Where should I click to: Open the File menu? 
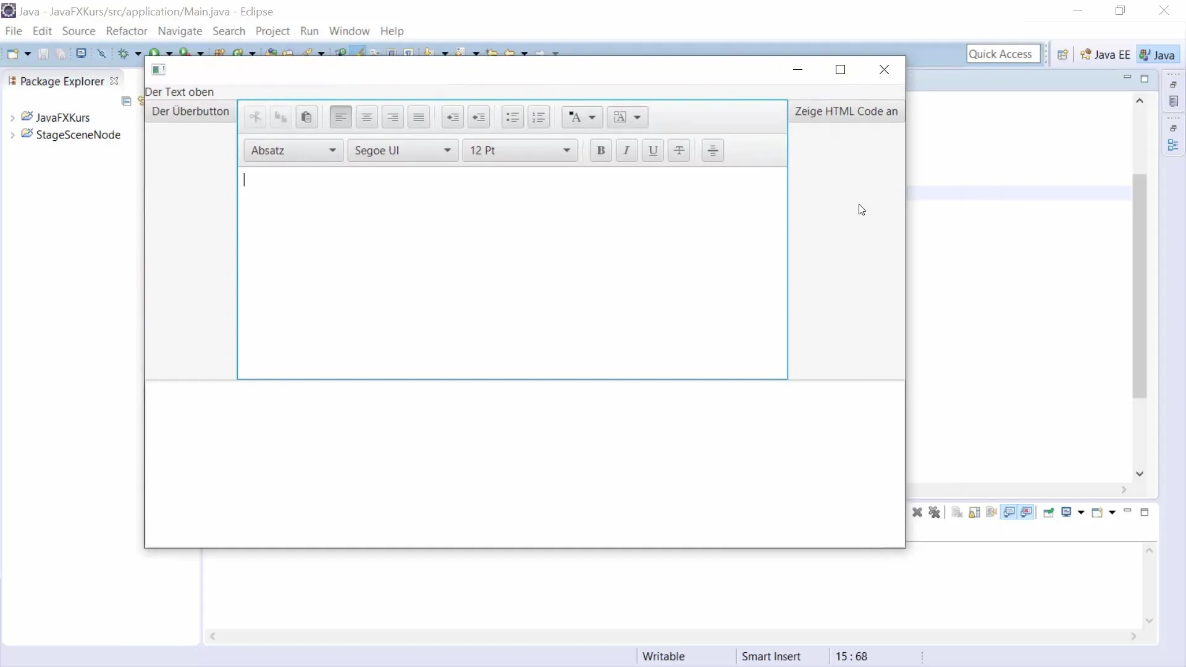click(x=13, y=31)
